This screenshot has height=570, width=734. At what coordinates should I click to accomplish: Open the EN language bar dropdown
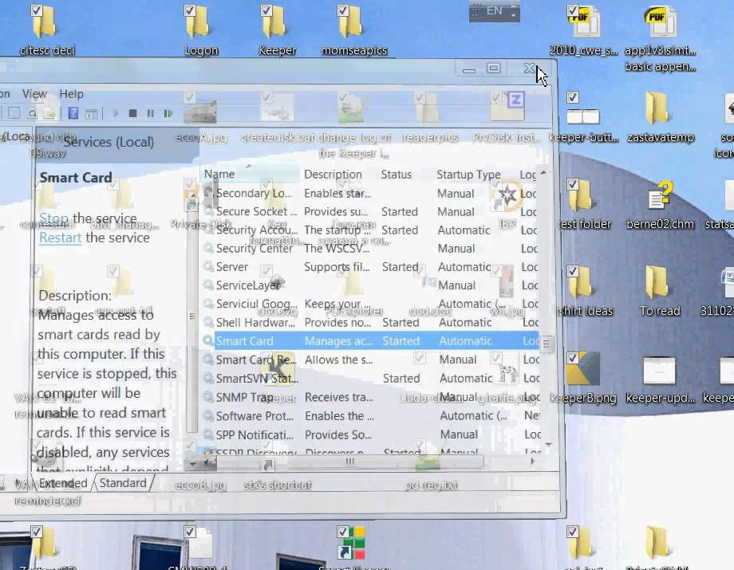click(x=514, y=11)
